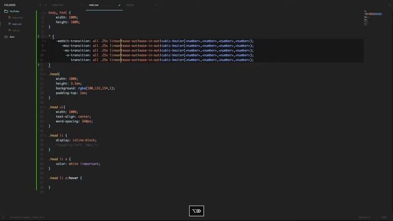This screenshot has height=221, width=393.
Task: Open the Tab Size setting in status bar
Action: (x=364, y=217)
